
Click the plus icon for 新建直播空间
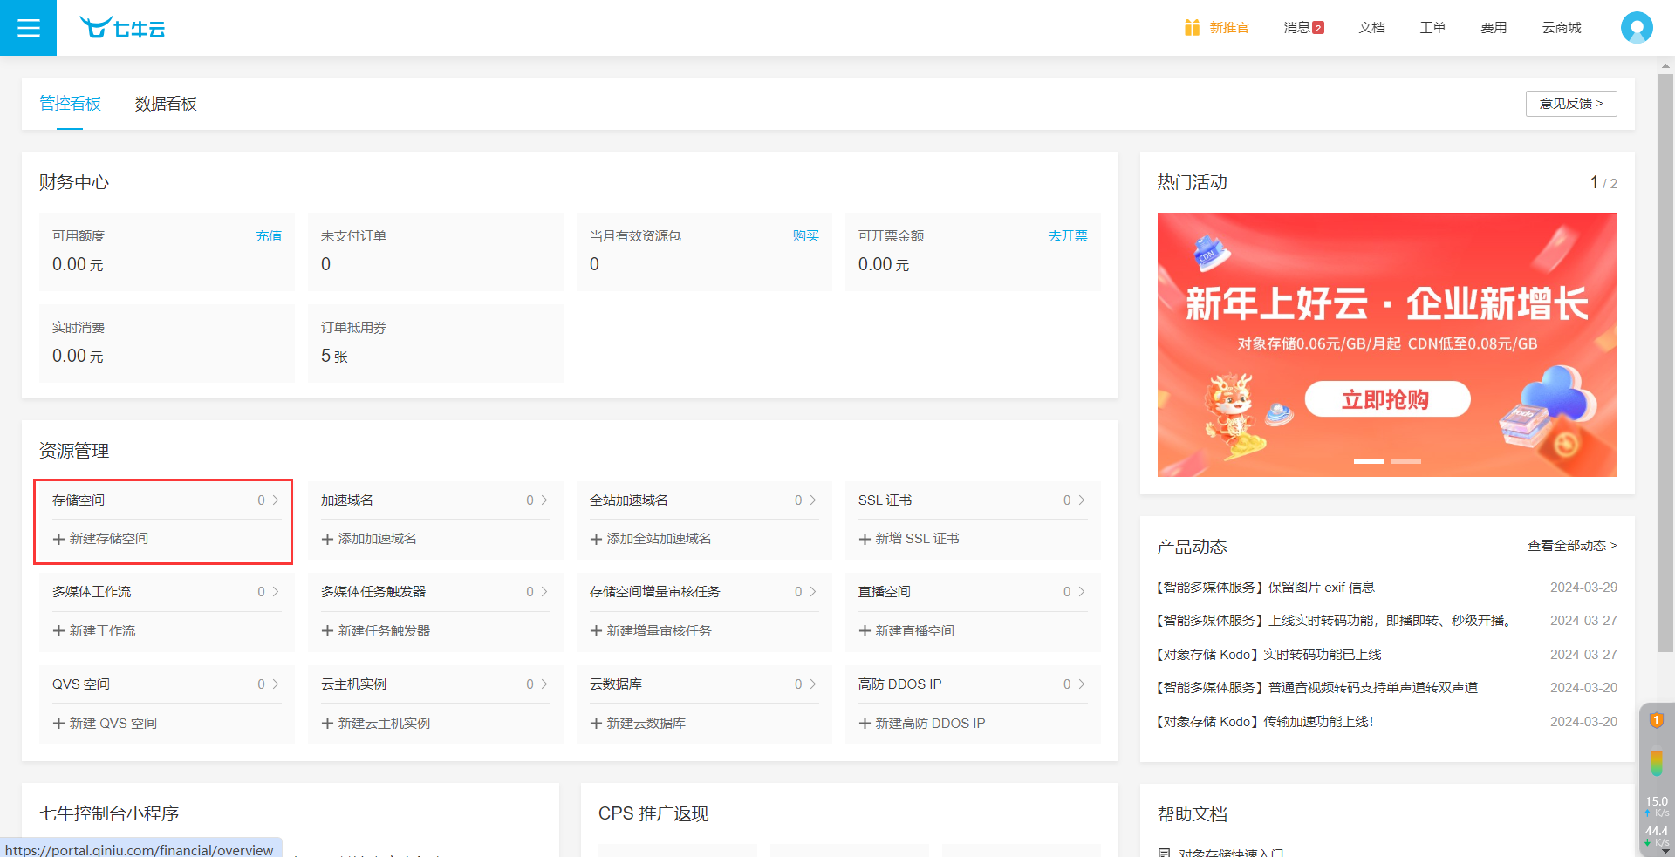coord(865,630)
